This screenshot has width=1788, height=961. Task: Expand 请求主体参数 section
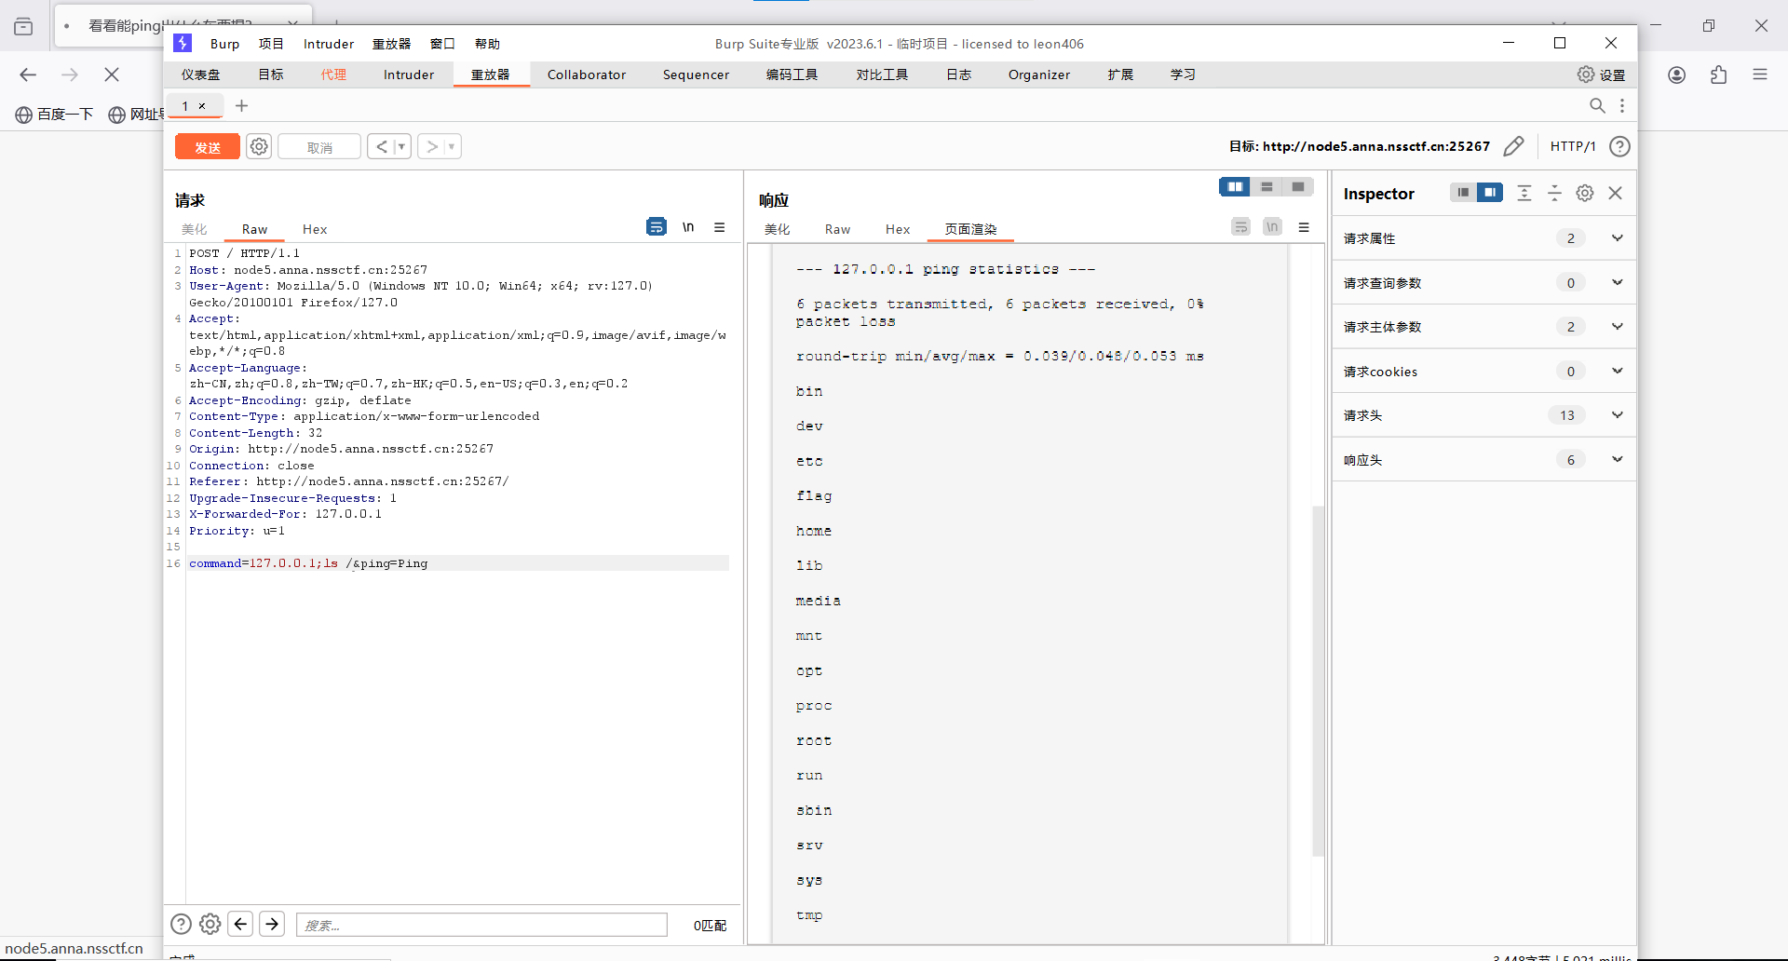point(1483,327)
